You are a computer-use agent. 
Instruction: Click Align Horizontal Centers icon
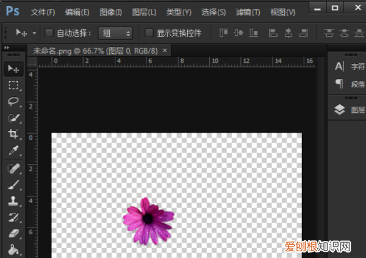tap(289, 33)
